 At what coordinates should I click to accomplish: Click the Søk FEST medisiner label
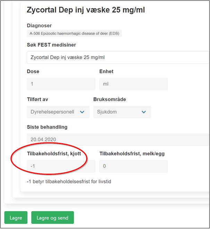pos(51,45)
